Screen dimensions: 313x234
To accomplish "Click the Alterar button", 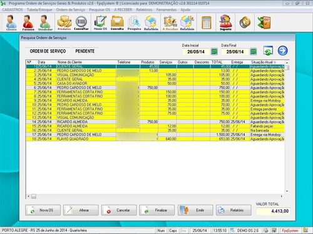I will [x=81, y=210].
